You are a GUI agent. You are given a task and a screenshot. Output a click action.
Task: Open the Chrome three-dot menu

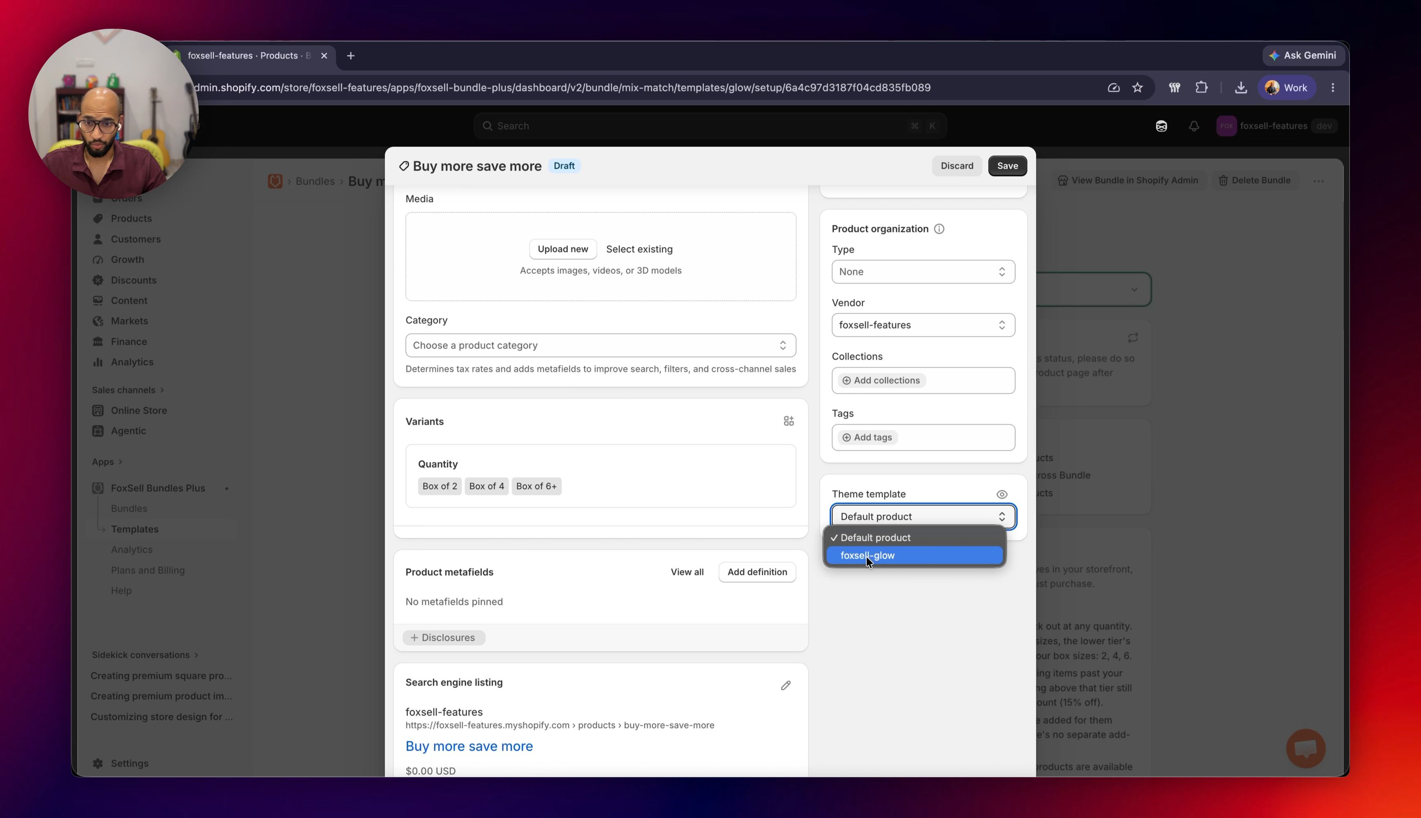coord(1333,88)
